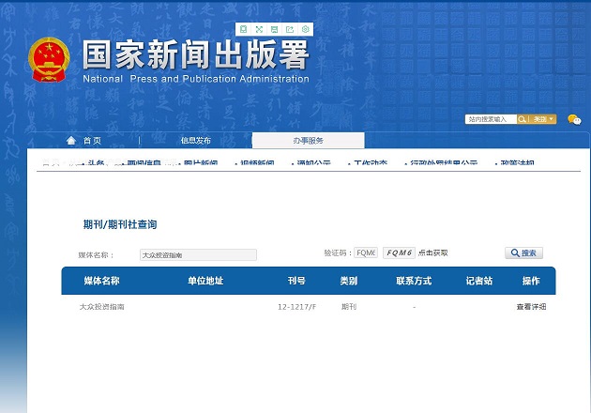Open settings gear in floating toolbar
This screenshot has height=413, width=591.
pyautogui.click(x=305, y=30)
